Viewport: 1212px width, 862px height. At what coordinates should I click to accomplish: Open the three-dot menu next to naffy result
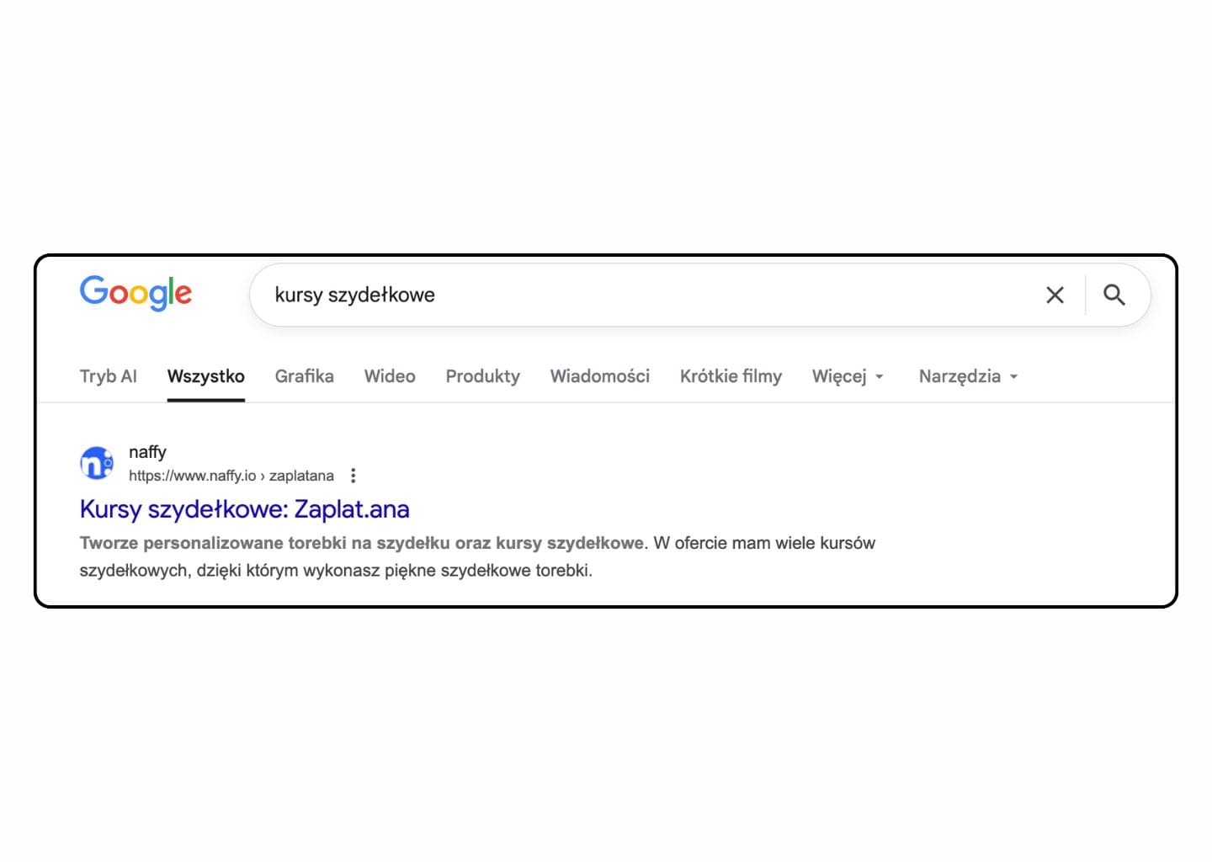(x=353, y=476)
